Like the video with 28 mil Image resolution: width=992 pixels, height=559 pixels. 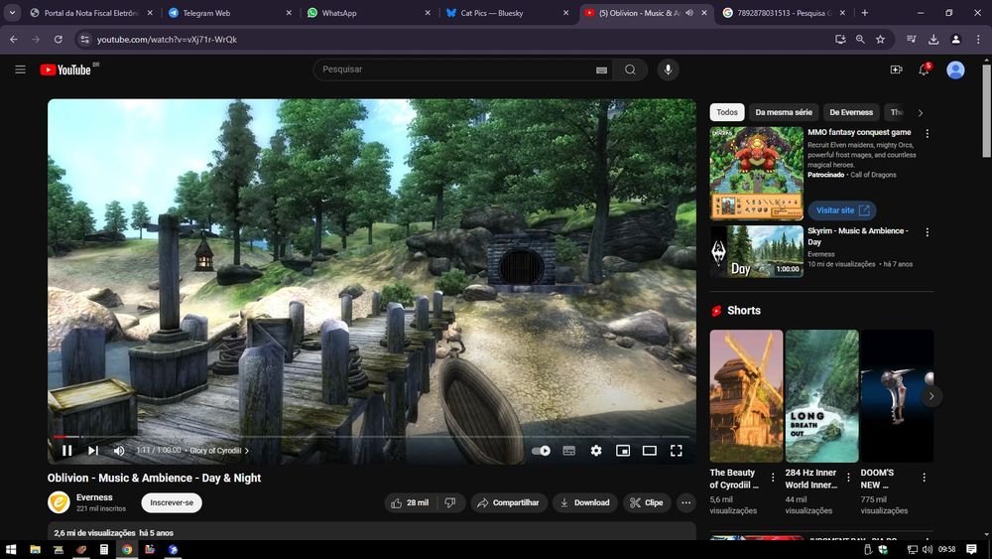pos(410,502)
